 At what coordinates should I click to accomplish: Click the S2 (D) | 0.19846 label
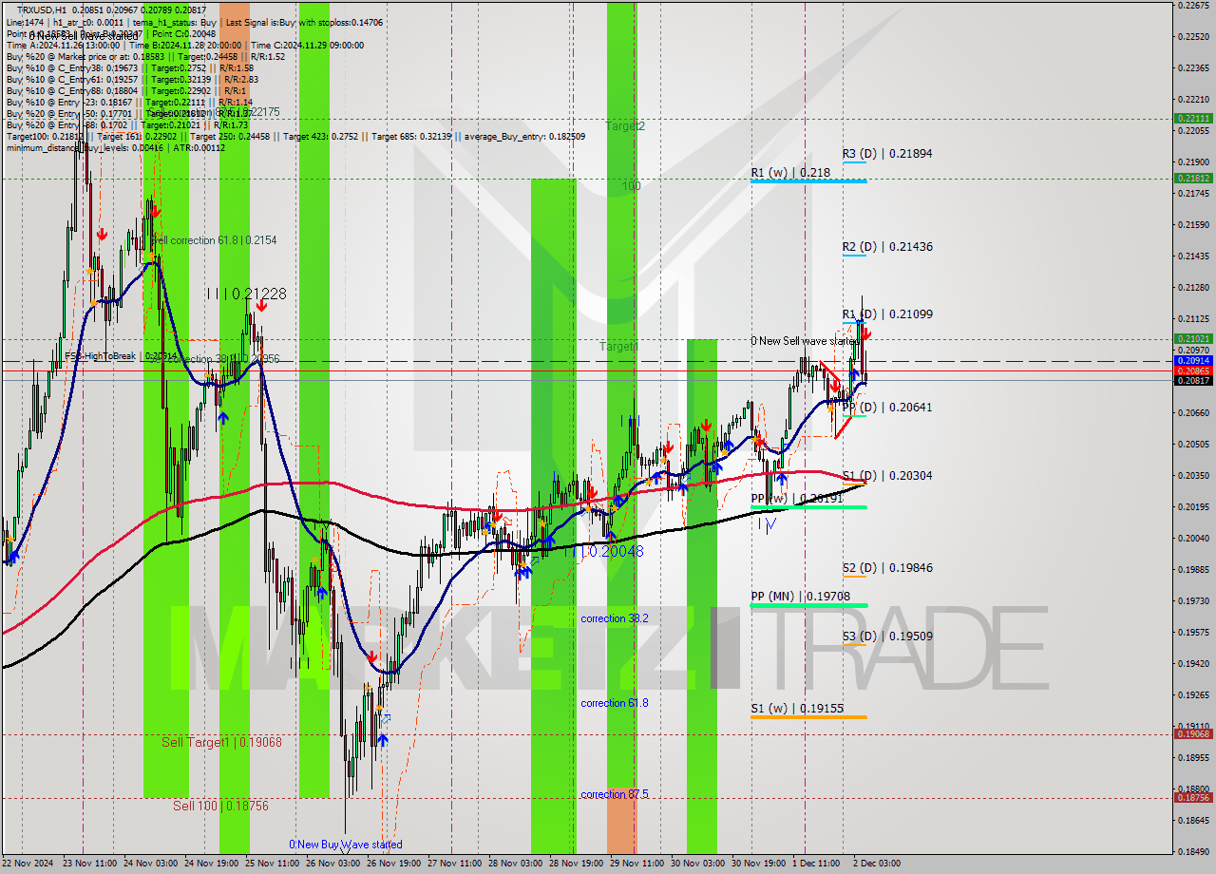(887, 568)
